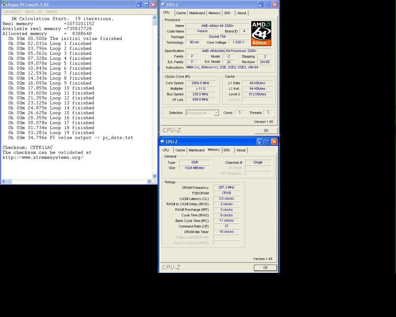This screenshot has height=317, width=396.
Task: Open the About...(A) menu in Super PI
Action: tap(33, 11)
